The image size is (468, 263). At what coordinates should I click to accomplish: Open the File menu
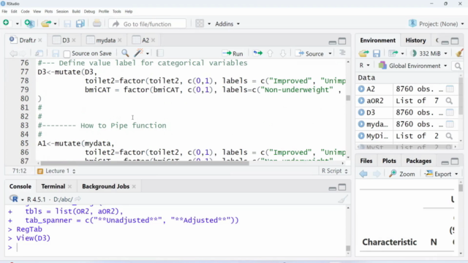(4, 12)
